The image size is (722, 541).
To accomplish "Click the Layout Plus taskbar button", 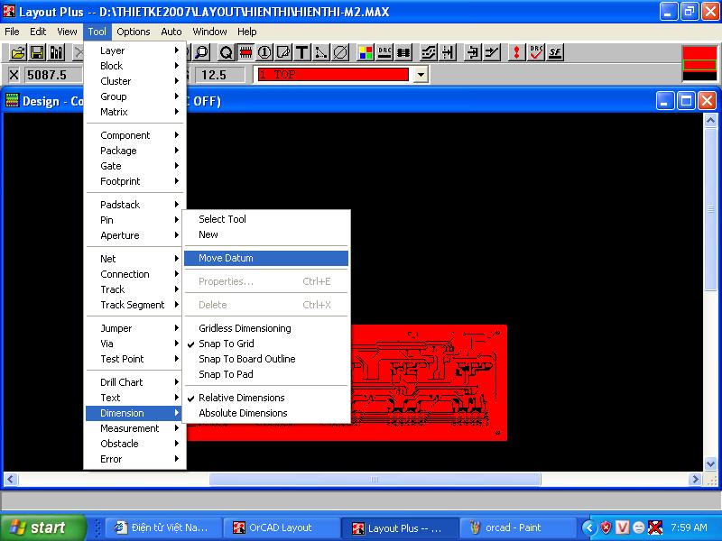I will point(400,527).
